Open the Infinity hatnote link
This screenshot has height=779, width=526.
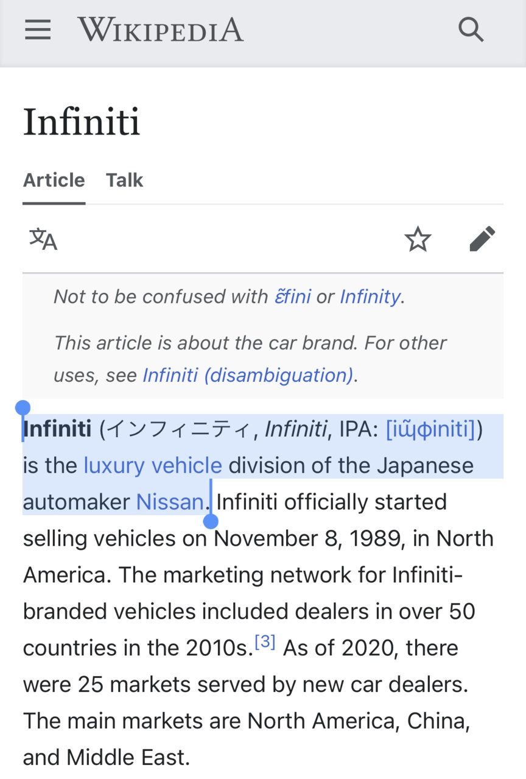pos(370,297)
